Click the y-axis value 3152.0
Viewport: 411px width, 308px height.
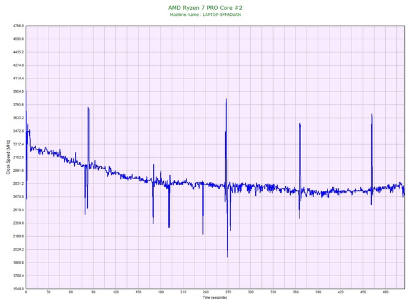[18, 157]
